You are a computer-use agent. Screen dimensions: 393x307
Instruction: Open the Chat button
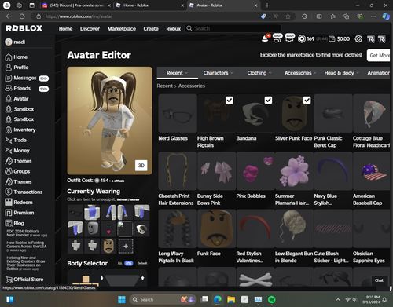379,280
